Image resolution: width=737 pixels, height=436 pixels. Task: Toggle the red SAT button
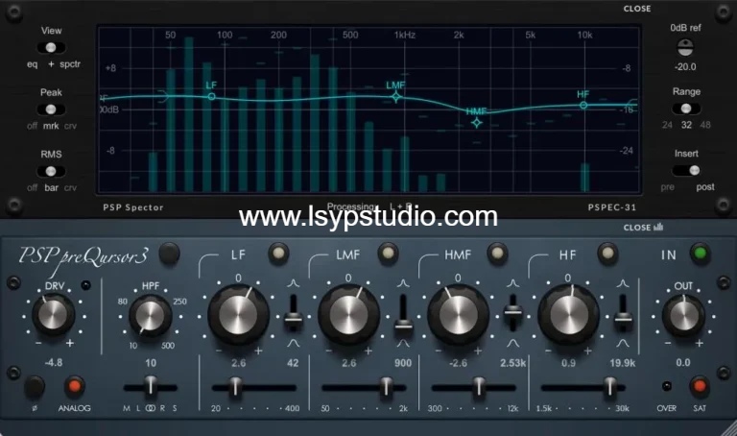tap(700, 387)
